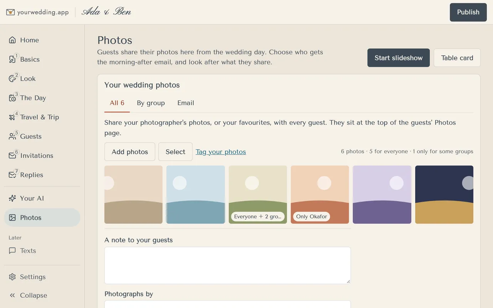This screenshot has width=493, height=308.
Task: Switch to the All 6 tab
Action: click(117, 103)
